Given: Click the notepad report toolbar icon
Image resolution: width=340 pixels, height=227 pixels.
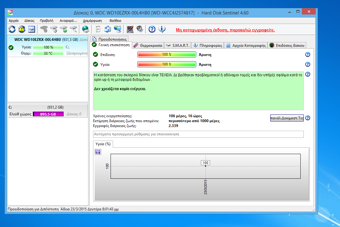Looking at the screenshot, I should [x=98, y=29].
